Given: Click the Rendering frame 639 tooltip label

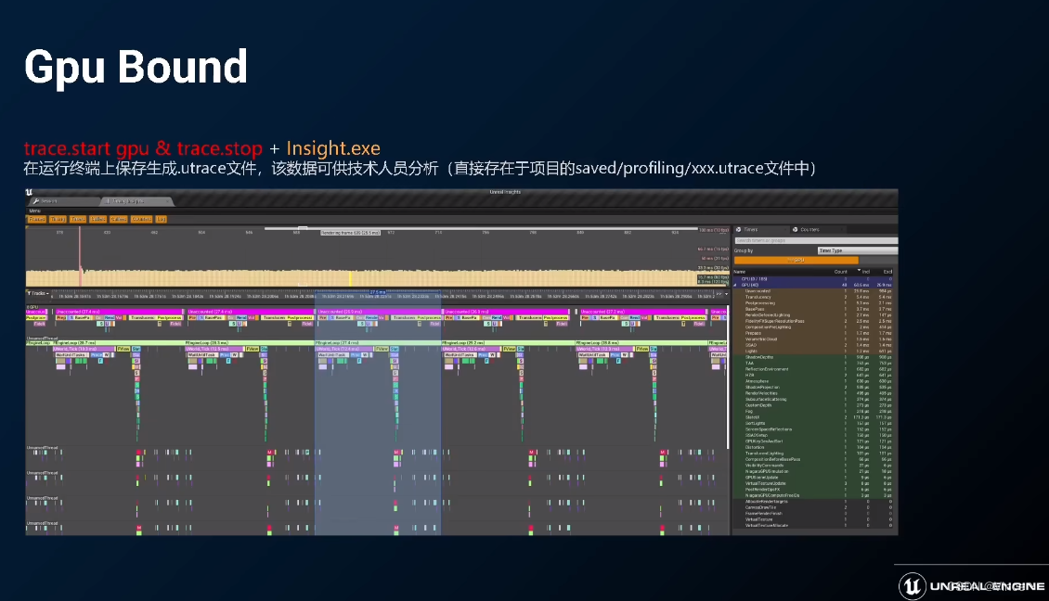Looking at the screenshot, I should pos(351,233).
